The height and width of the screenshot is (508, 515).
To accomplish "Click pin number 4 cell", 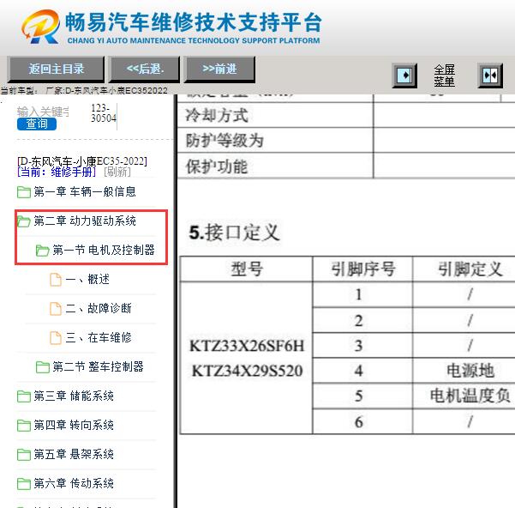I will tap(363, 371).
